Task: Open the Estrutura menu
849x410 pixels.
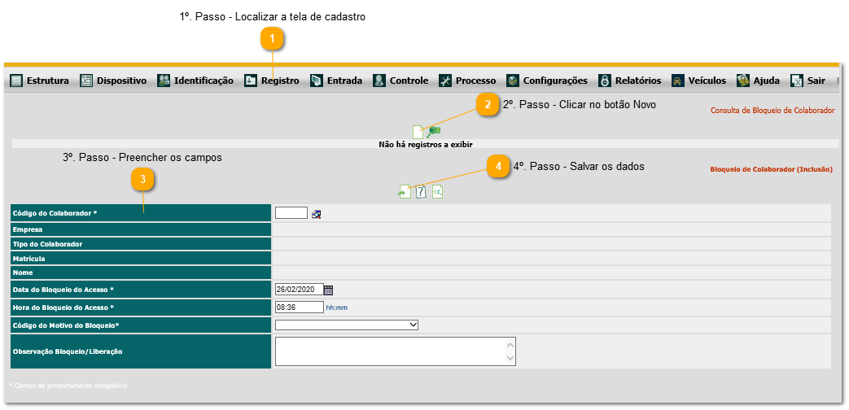Action: [x=40, y=81]
